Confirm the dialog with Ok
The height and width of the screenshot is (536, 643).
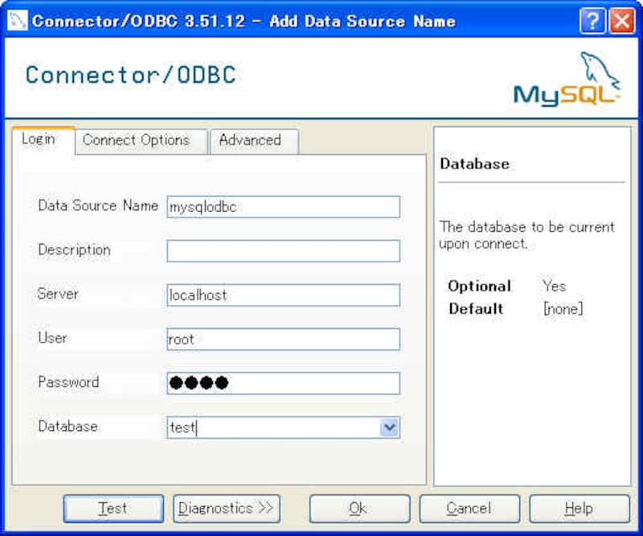point(358,509)
